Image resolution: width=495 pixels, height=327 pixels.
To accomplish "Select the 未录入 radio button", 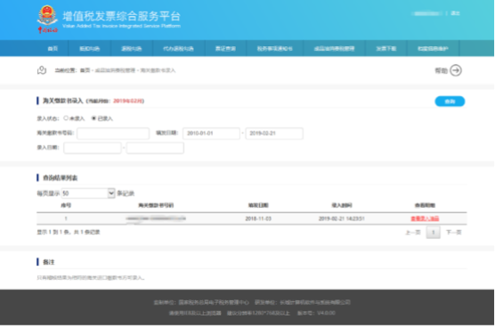I will (x=66, y=118).
